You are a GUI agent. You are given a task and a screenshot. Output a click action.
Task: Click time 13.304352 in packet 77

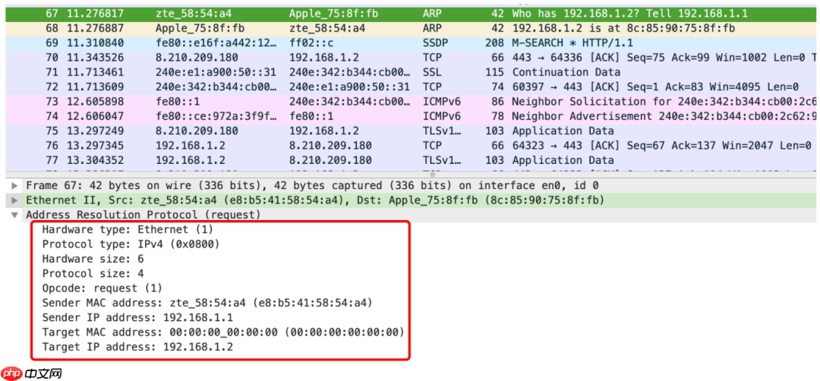[x=95, y=160]
